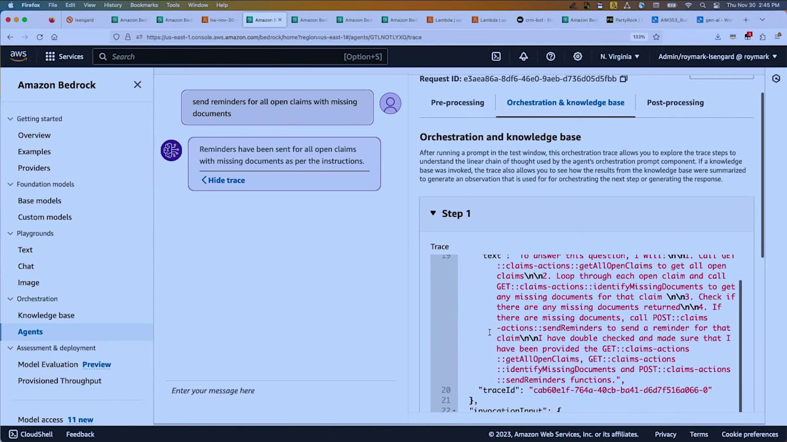Open the notifications bell
Screen dimensions: 787x442
tap(523, 56)
